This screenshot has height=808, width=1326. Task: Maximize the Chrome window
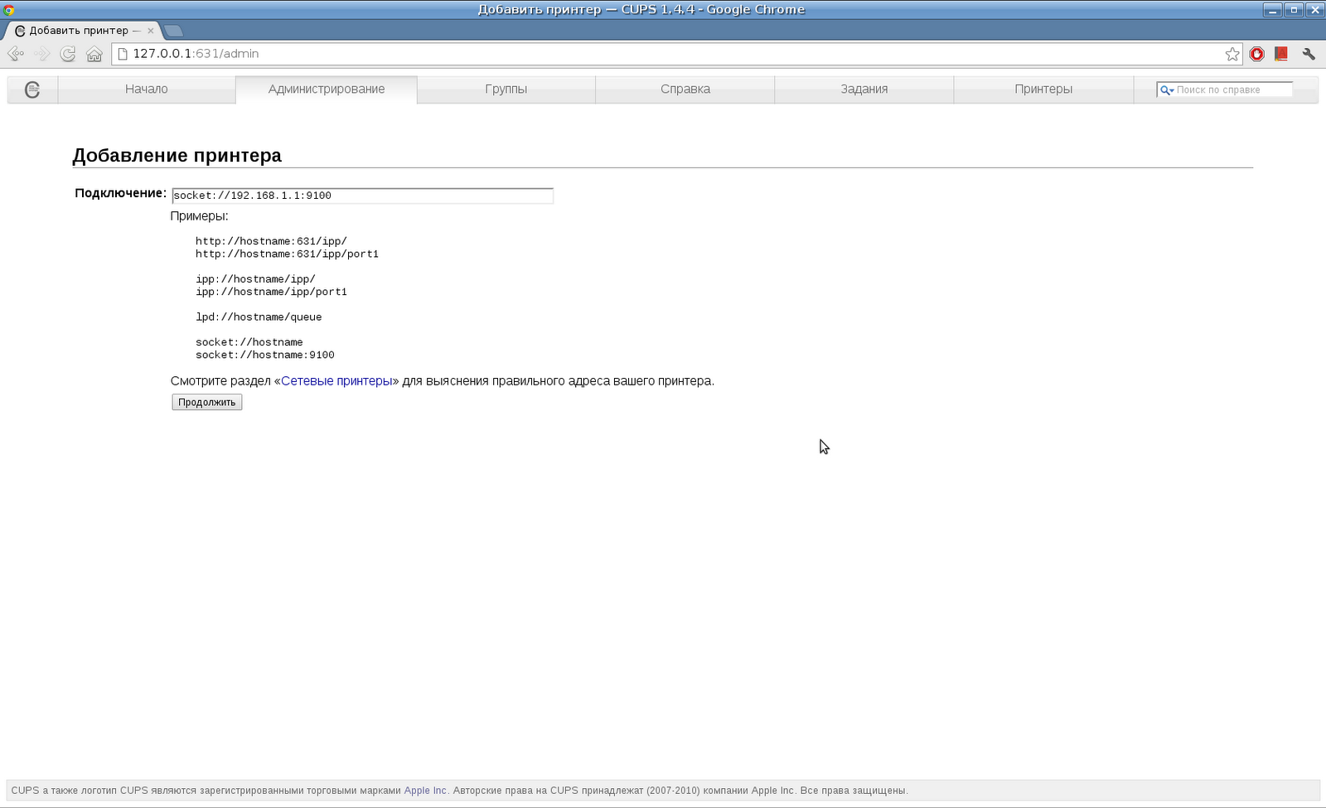(x=1294, y=10)
